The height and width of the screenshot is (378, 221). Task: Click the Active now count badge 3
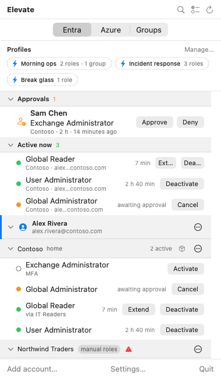point(58,145)
